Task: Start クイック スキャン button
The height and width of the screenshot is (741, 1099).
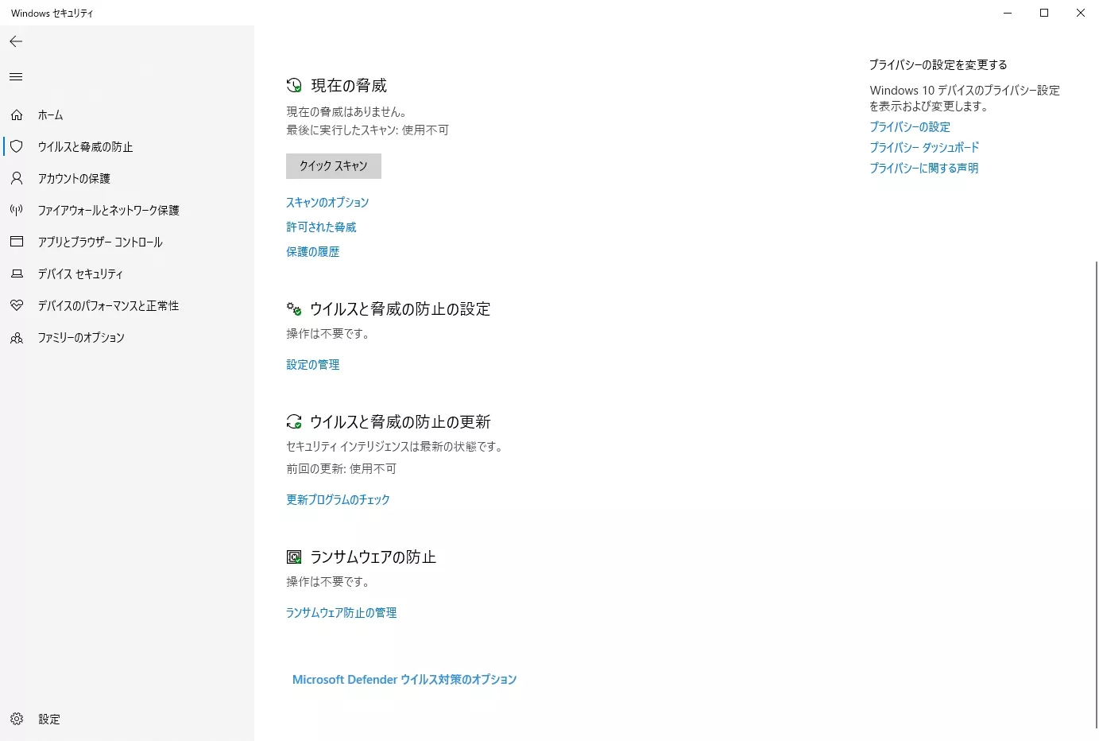Action: point(334,166)
